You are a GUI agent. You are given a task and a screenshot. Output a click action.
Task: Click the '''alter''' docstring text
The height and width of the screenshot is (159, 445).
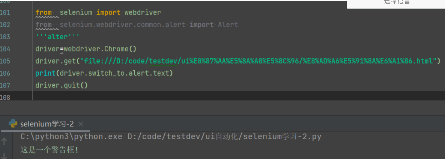pos(57,37)
